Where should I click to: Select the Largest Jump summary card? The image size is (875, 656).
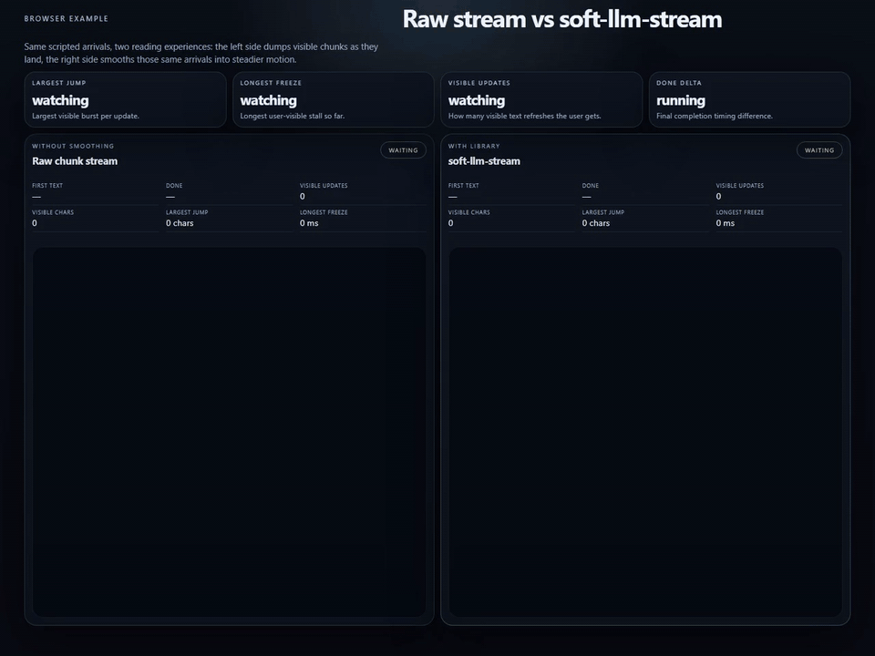pos(125,100)
